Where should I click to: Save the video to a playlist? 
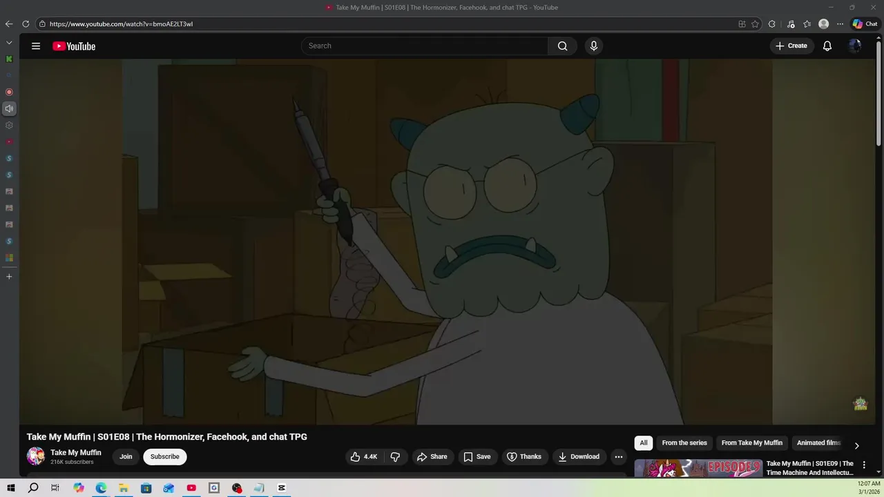(477, 456)
